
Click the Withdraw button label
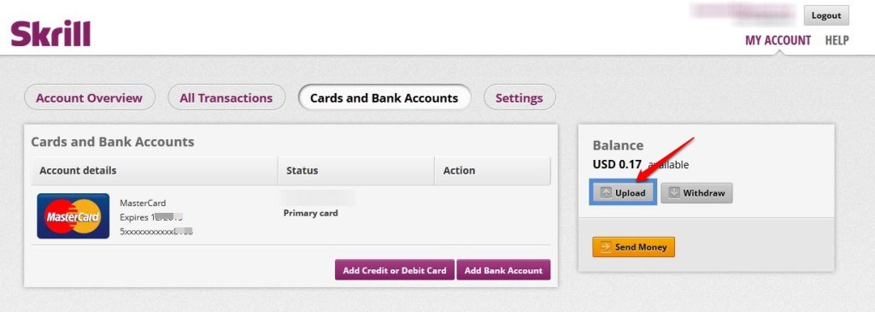704,193
